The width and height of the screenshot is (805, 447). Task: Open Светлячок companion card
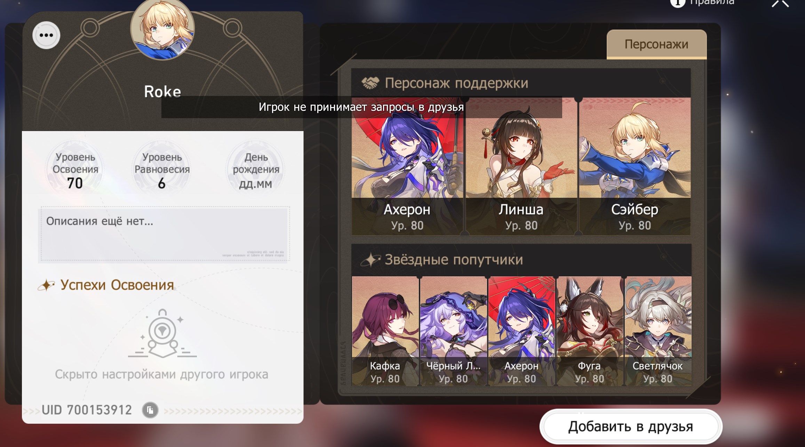(x=658, y=331)
